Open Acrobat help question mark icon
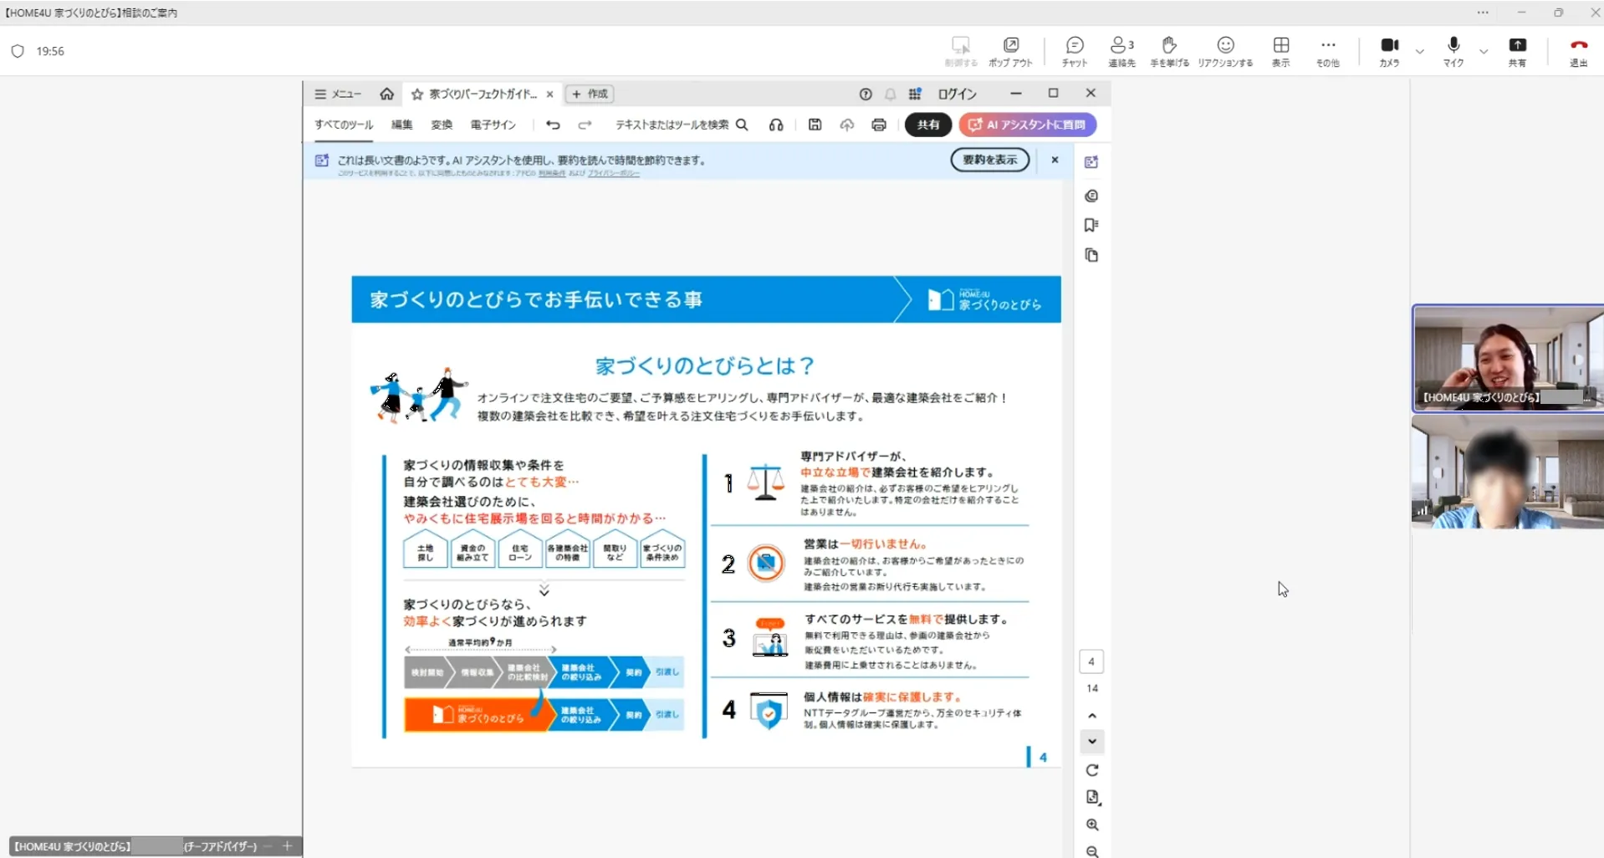The image size is (1604, 858). coord(866,94)
